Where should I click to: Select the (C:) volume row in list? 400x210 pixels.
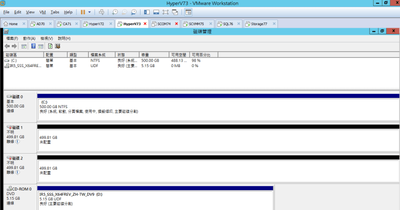click(x=14, y=60)
